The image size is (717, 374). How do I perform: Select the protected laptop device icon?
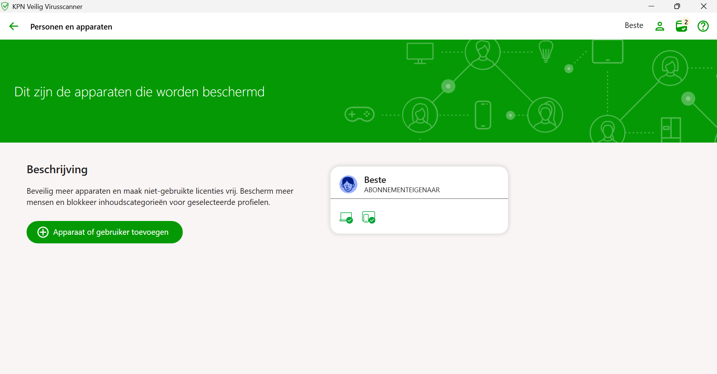(x=346, y=218)
